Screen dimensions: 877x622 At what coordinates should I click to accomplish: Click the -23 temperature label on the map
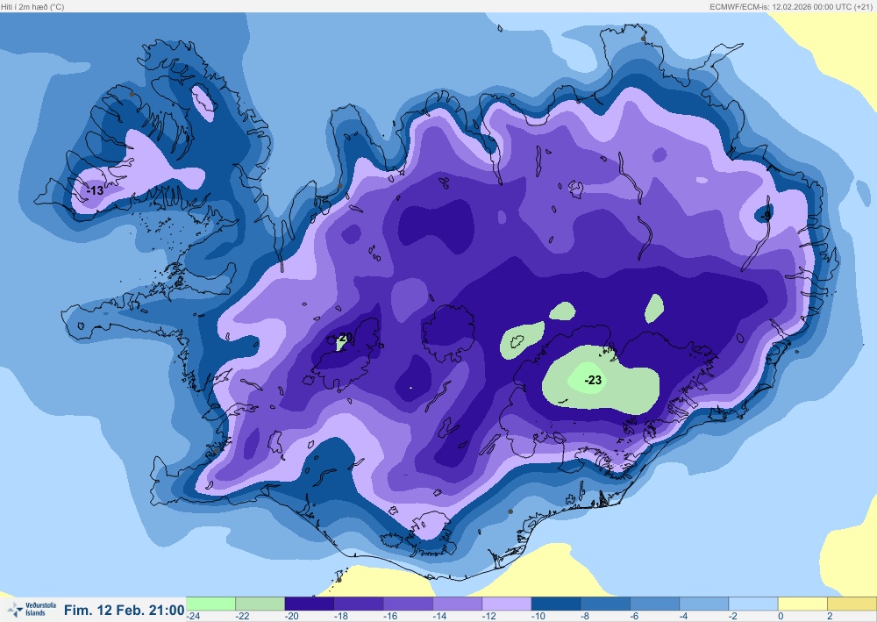click(x=593, y=381)
